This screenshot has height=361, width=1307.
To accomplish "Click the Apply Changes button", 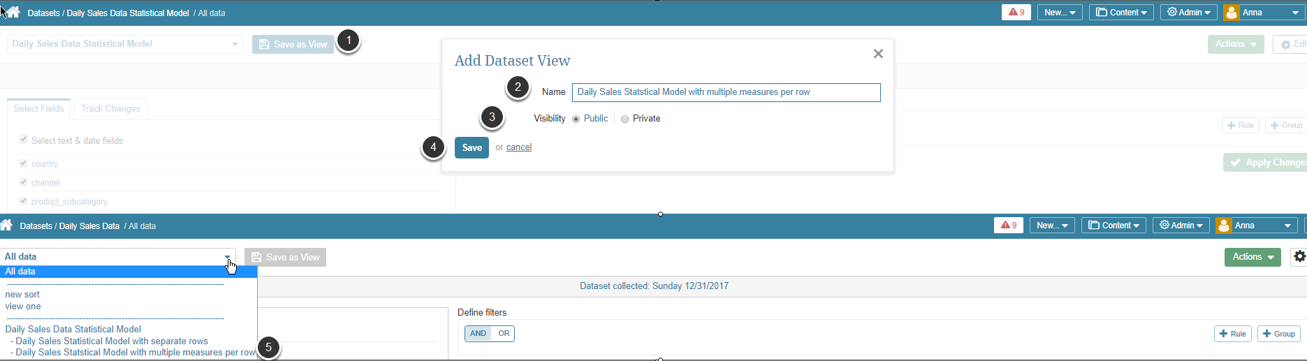I will click(1265, 162).
